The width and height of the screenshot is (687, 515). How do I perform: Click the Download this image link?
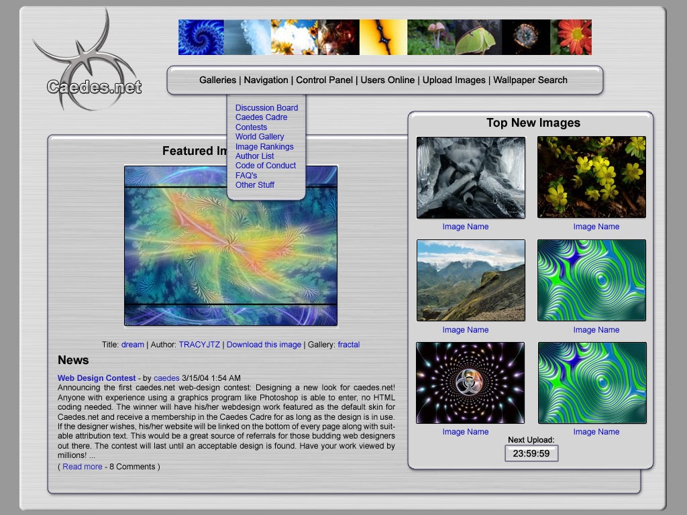pos(264,345)
